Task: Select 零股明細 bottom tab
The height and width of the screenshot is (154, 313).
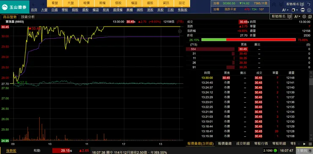Action: (x=279, y=143)
